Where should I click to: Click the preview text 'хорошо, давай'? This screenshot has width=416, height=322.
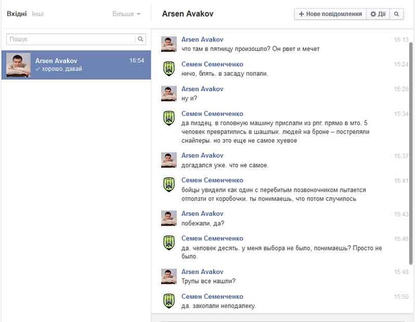coord(62,69)
